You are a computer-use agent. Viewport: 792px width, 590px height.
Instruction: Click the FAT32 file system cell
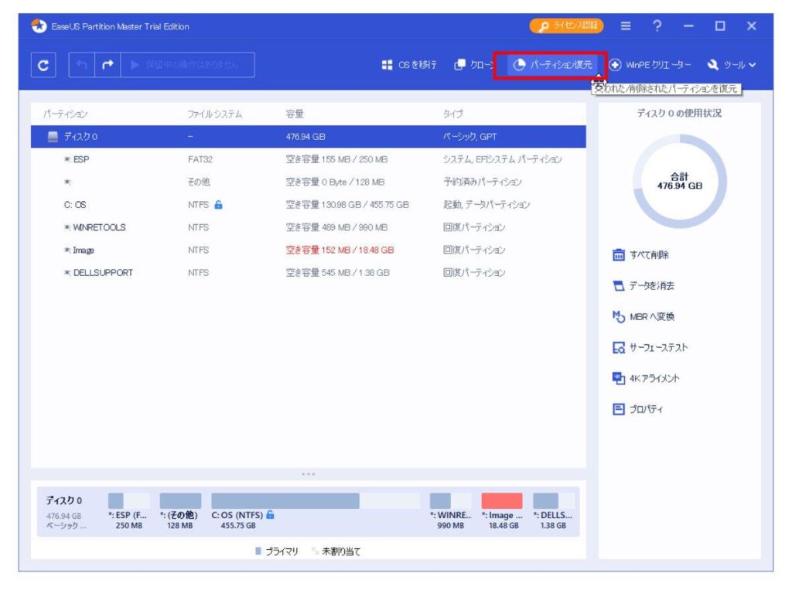200,159
